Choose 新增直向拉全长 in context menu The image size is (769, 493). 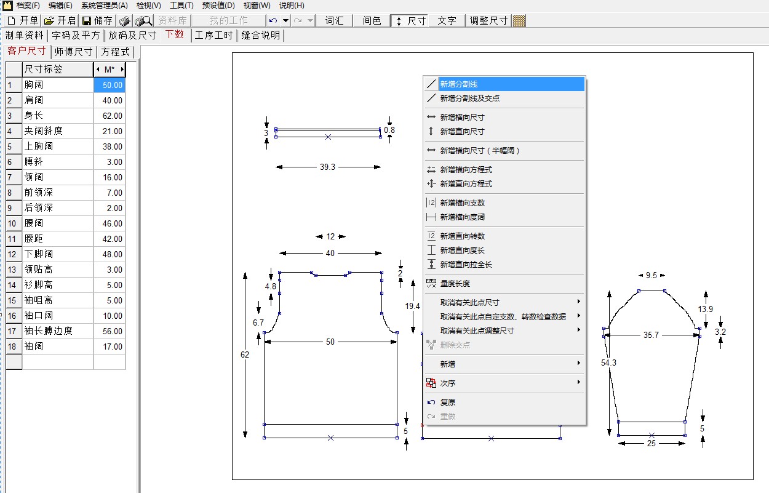tap(504, 264)
